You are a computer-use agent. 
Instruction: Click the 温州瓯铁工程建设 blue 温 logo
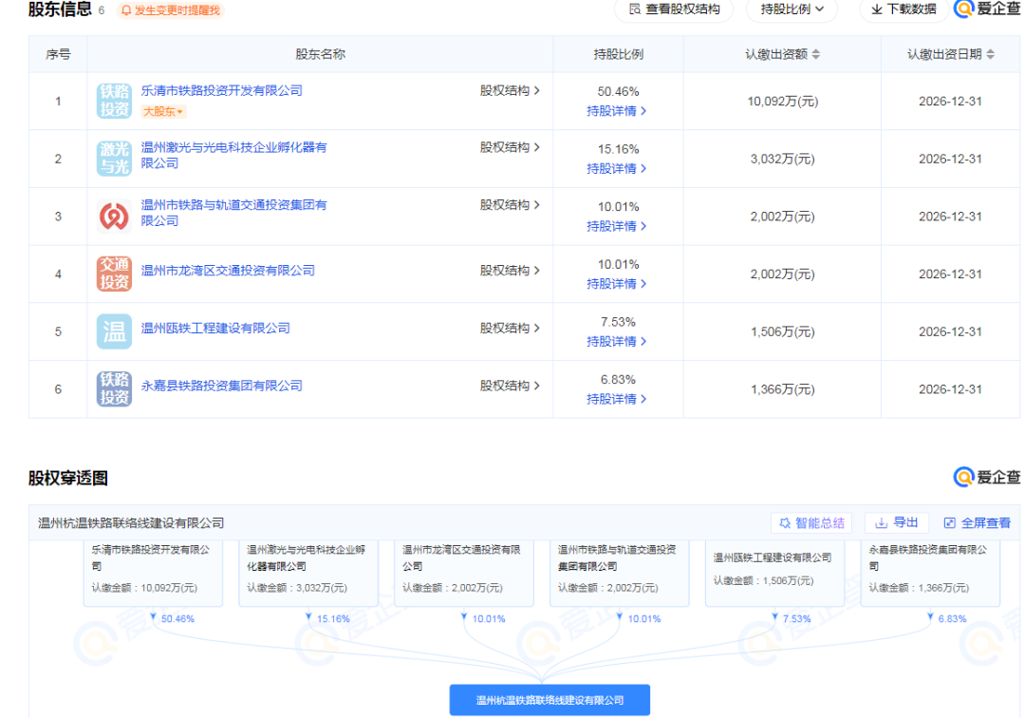click(x=114, y=331)
